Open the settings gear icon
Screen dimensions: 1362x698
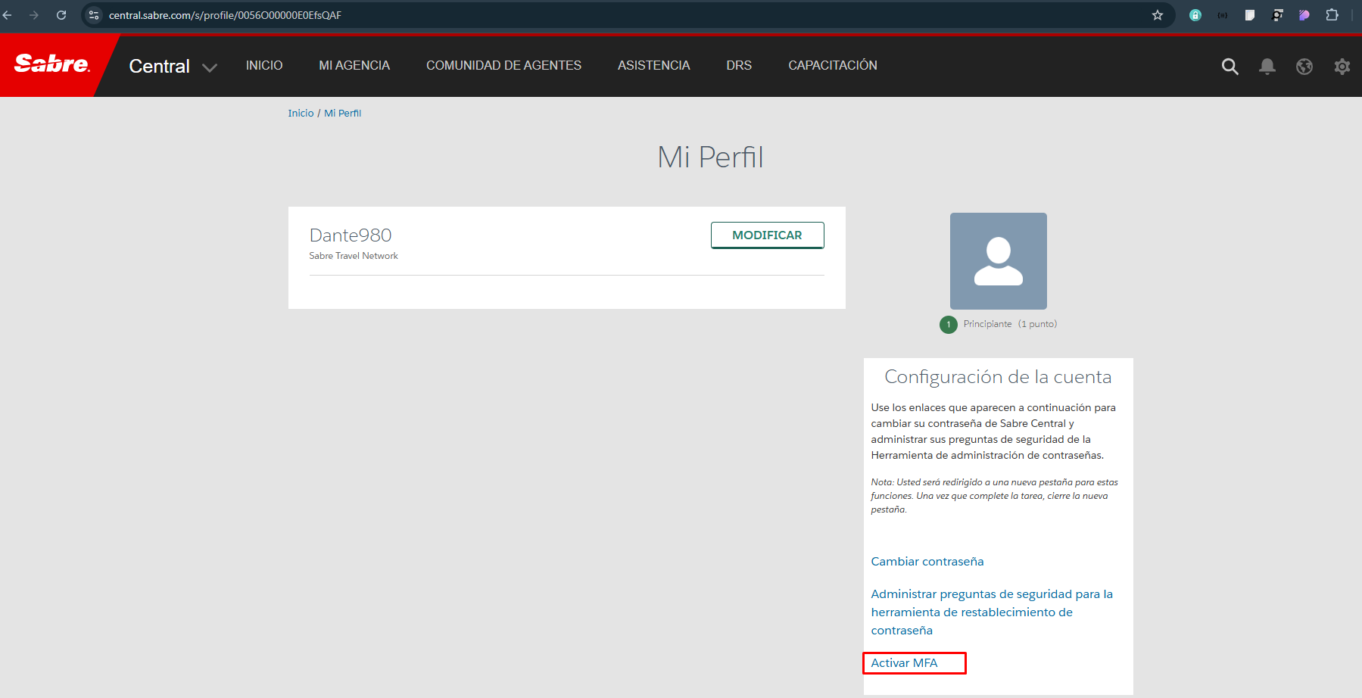pos(1342,67)
